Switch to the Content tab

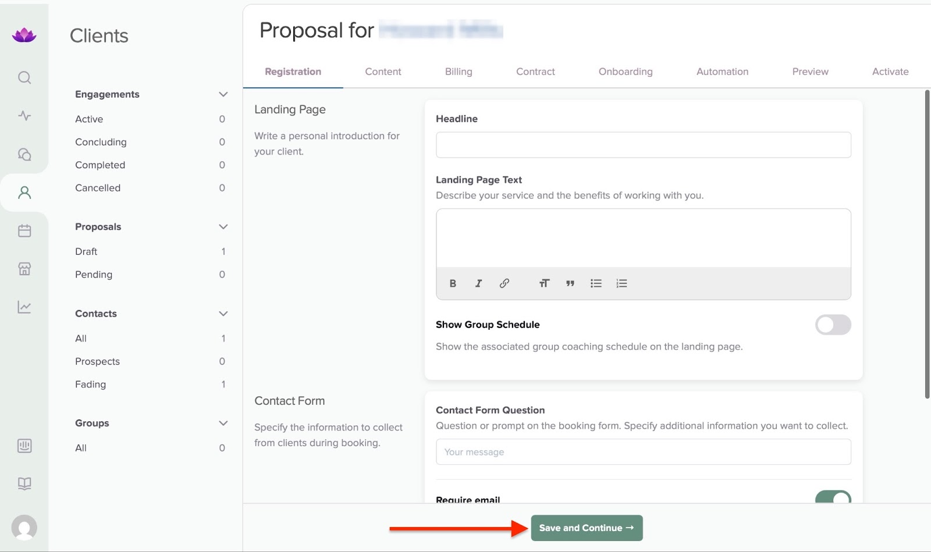pos(383,72)
